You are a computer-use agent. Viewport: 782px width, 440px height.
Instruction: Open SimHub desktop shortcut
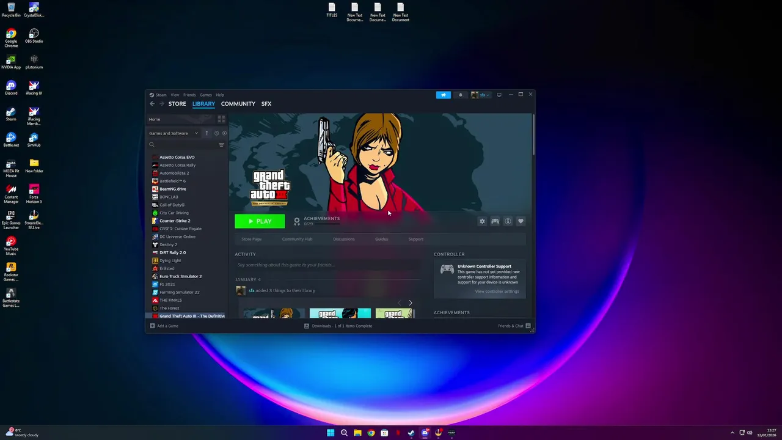[x=34, y=140]
